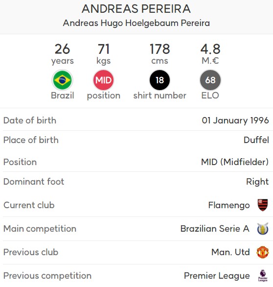Follow the Man. Utd previous club link

coord(230,252)
